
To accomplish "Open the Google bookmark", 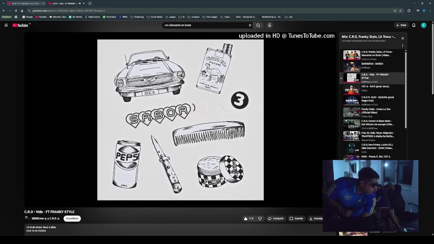I will [27, 17].
